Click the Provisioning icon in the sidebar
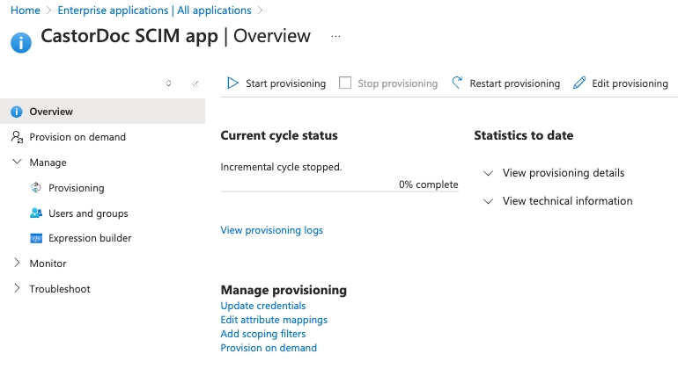The height and width of the screenshot is (383, 678). pos(36,188)
